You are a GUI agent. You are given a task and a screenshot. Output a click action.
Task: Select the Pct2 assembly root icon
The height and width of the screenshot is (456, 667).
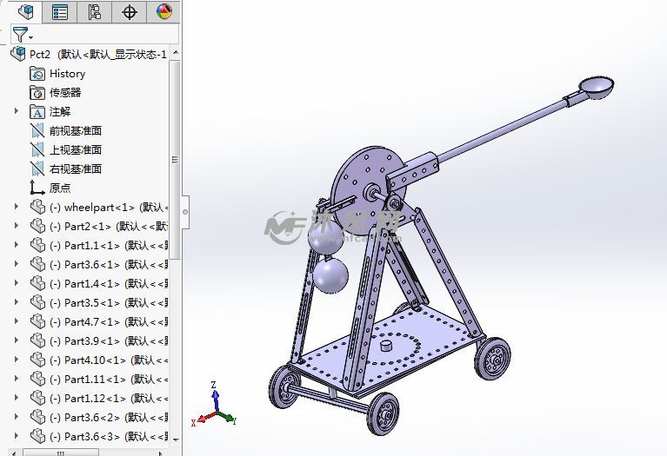click(x=18, y=54)
